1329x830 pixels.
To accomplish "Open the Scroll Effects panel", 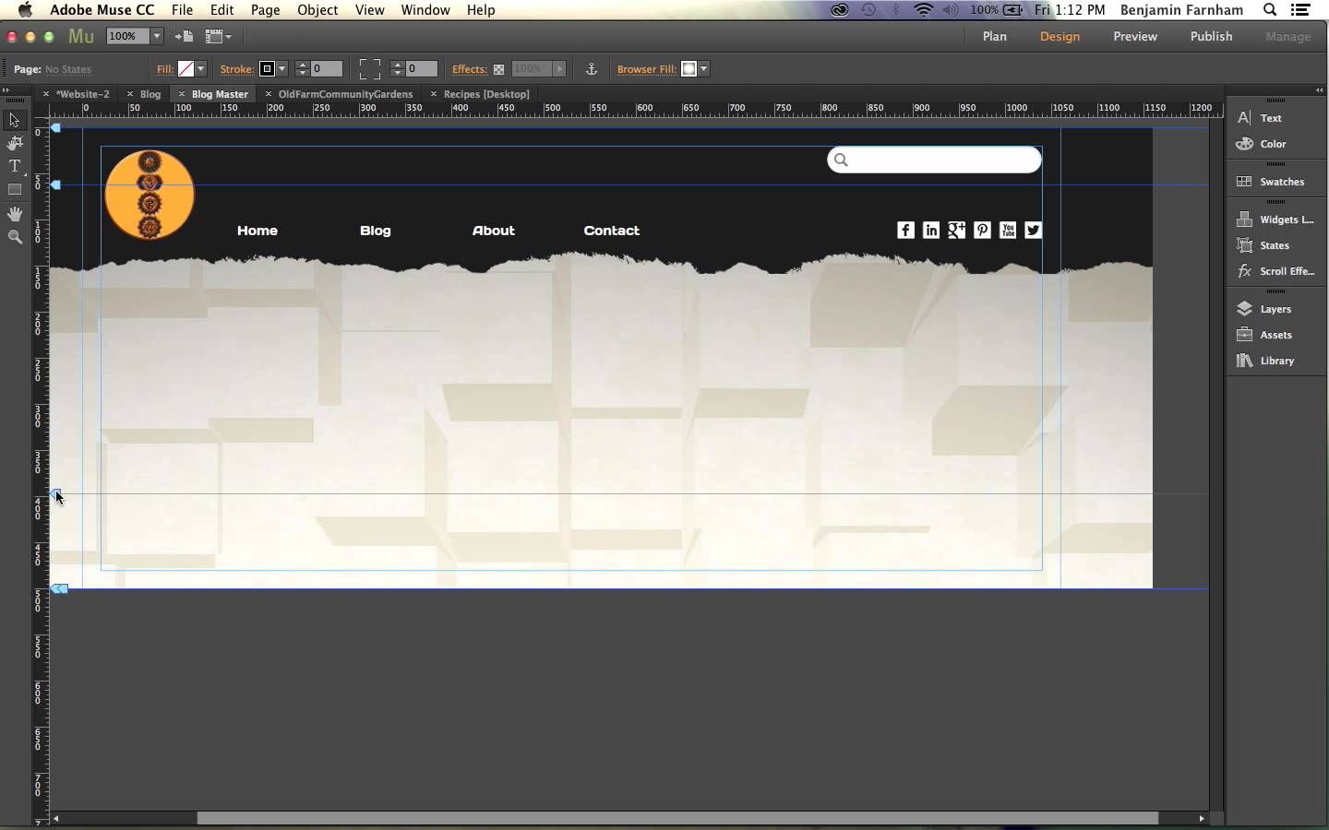I will coord(1277,271).
